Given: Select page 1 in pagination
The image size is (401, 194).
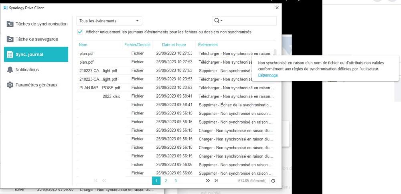Looking at the screenshot, I should point(156,181).
